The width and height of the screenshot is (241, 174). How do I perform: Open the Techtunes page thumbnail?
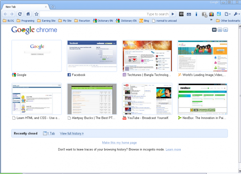pos(147,56)
